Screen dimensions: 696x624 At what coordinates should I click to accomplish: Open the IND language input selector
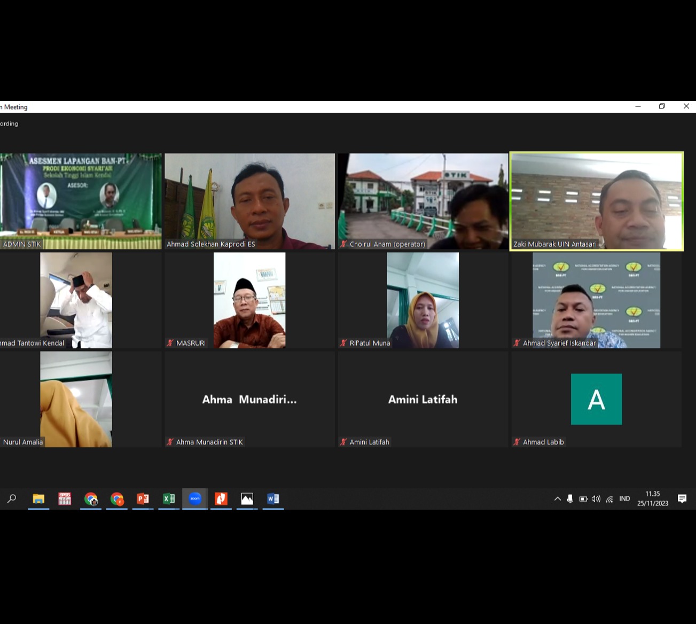(624, 499)
